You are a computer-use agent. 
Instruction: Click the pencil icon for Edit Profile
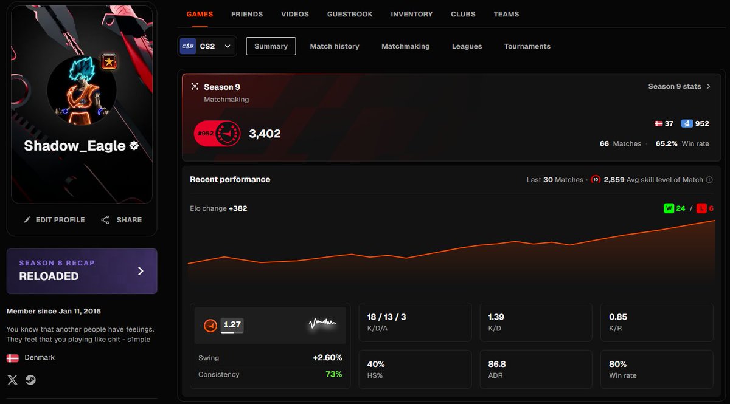point(27,220)
